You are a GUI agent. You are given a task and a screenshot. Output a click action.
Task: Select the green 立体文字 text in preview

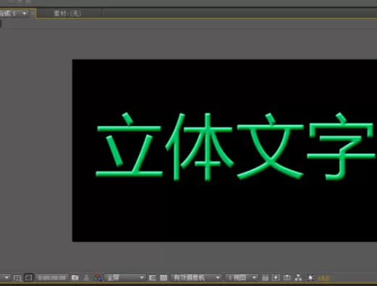click(x=235, y=146)
